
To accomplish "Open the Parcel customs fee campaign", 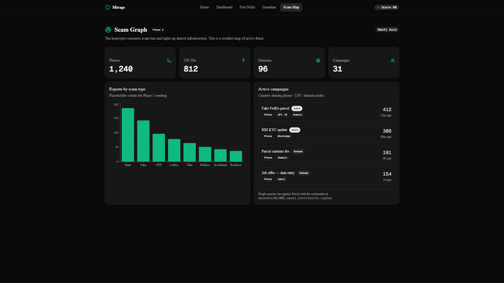I will [326, 154].
